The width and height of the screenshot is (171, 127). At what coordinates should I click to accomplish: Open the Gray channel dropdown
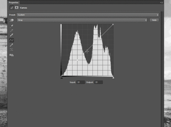(x=82, y=20)
